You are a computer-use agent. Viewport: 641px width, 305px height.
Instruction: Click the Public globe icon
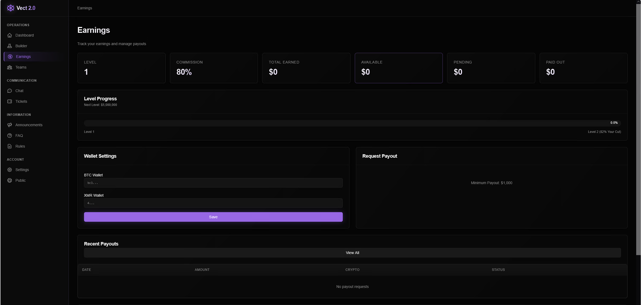pyautogui.click(x=10, y=180)
